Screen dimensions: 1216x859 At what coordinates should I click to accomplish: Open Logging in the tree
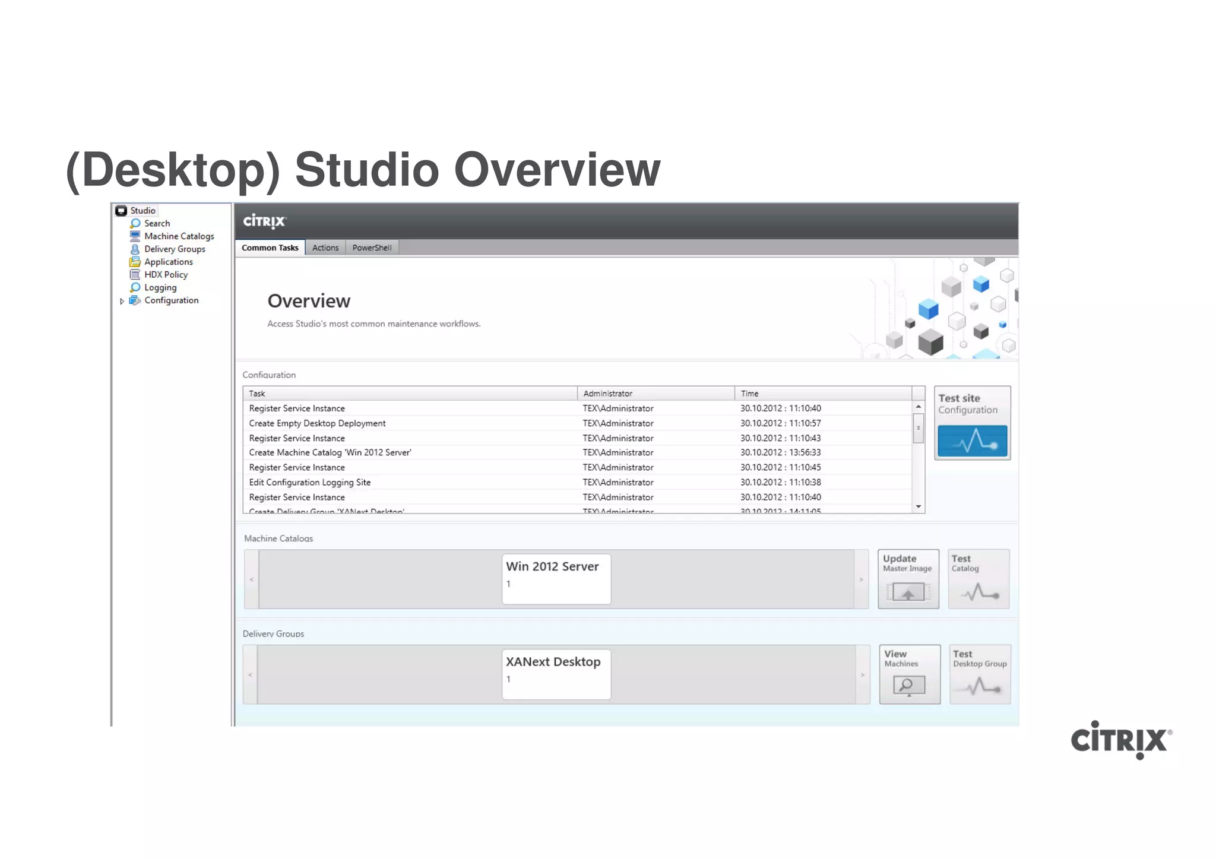160,288
